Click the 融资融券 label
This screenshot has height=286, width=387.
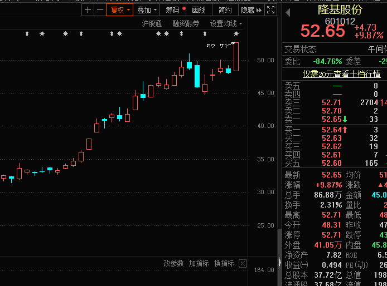pos(186,24)
